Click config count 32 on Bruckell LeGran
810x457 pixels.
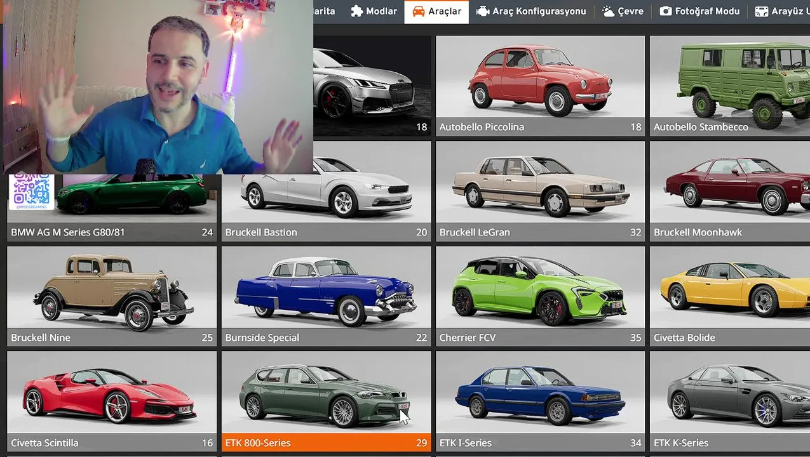(x=635, y=232)
